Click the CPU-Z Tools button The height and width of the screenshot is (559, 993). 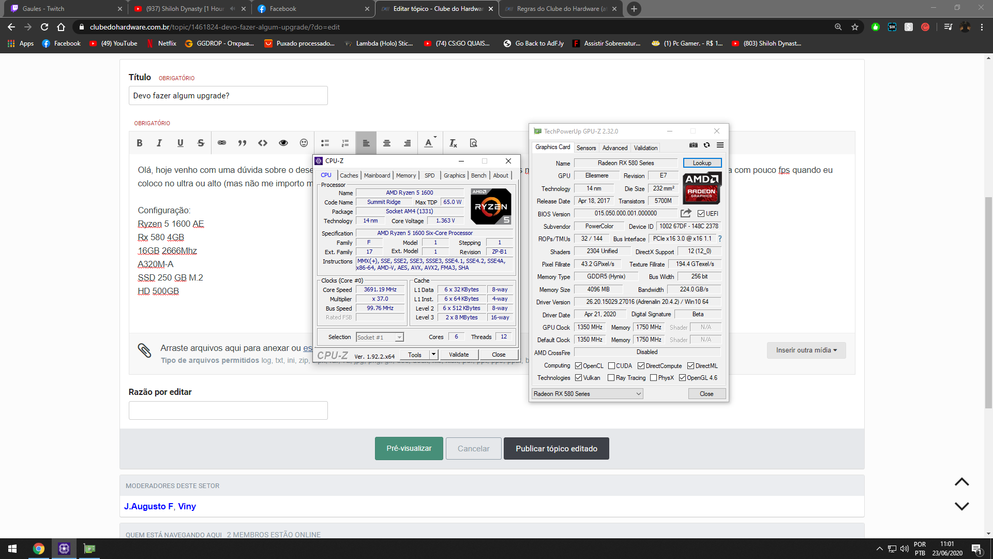point(415,355)
